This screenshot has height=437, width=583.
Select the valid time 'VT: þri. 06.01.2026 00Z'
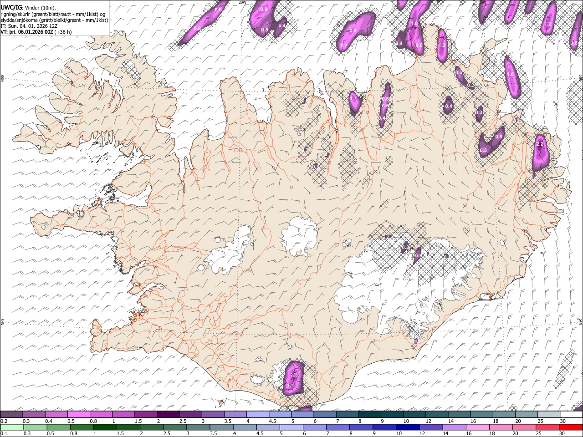click(x=27, y=32)
